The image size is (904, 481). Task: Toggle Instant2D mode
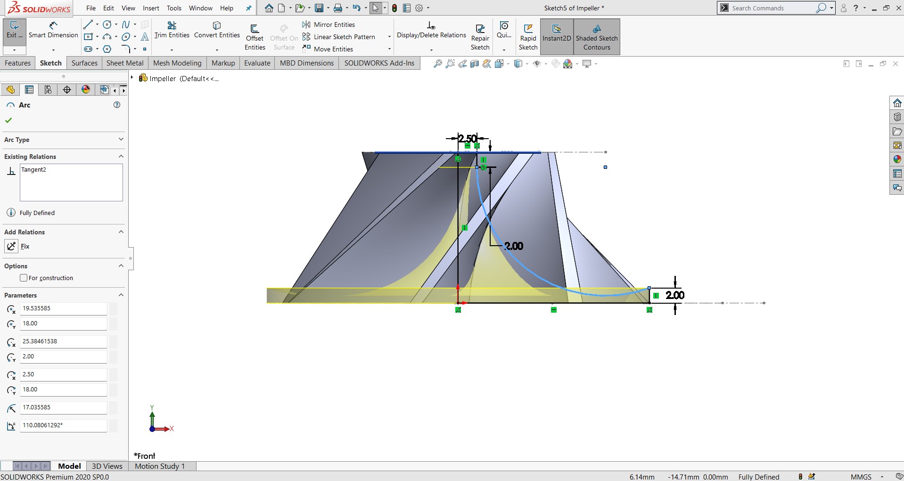(557, 37)
